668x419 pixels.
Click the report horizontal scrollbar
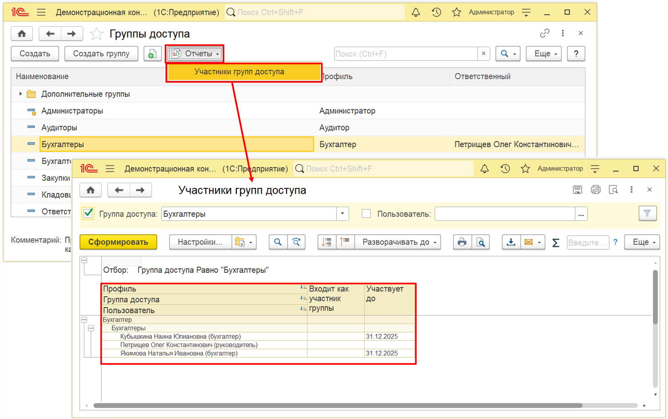tap(338, 405)
